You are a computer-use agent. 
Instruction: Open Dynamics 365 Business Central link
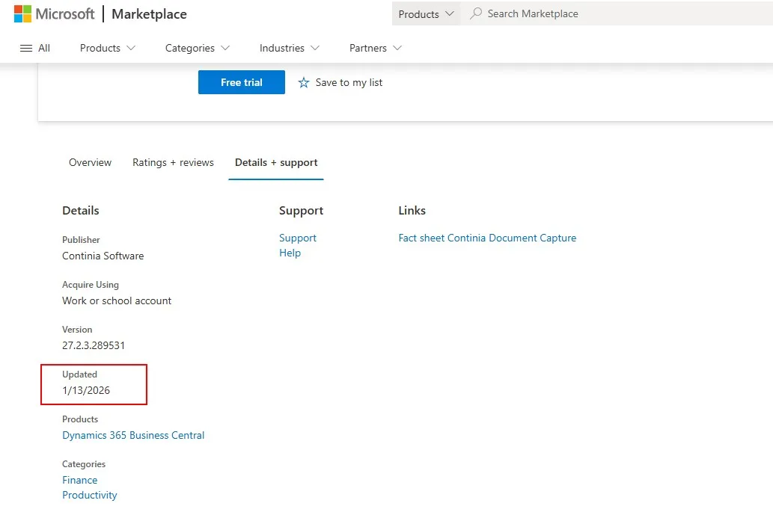tap(133, 435)
